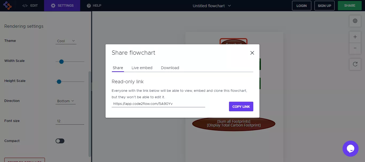Open the Theme dropdown
Screen dimensions: 365x162
pyautogui.click(x=66, y=41)
